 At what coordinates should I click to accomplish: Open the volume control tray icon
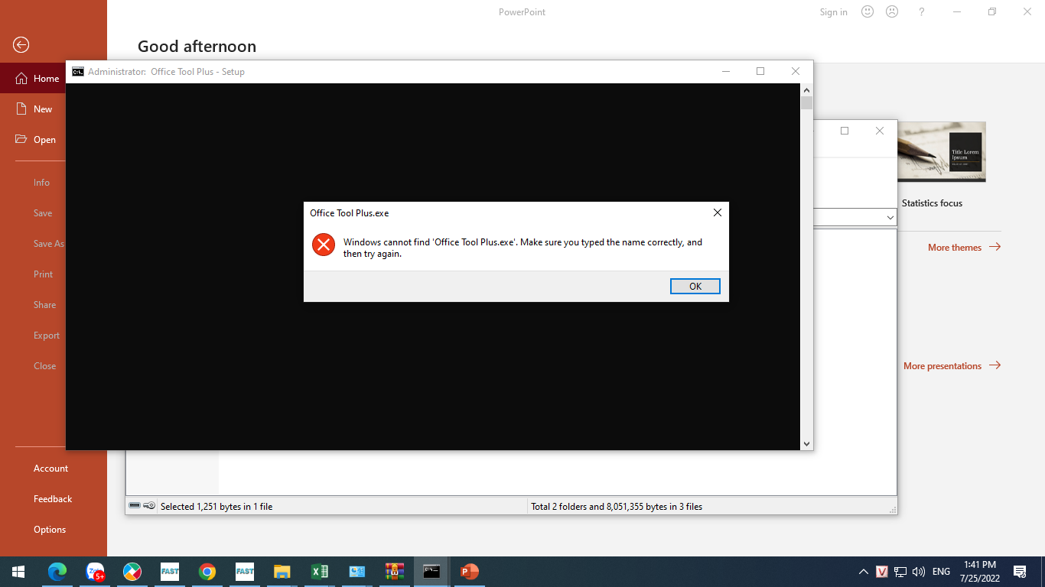(919, 572)
